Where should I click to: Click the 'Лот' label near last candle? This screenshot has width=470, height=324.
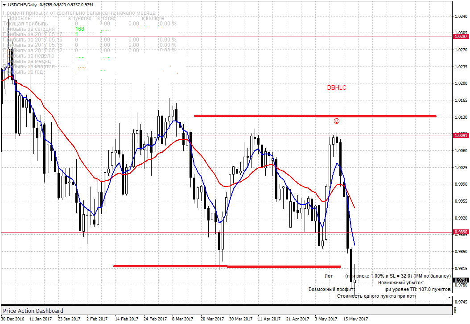[329, 276]
